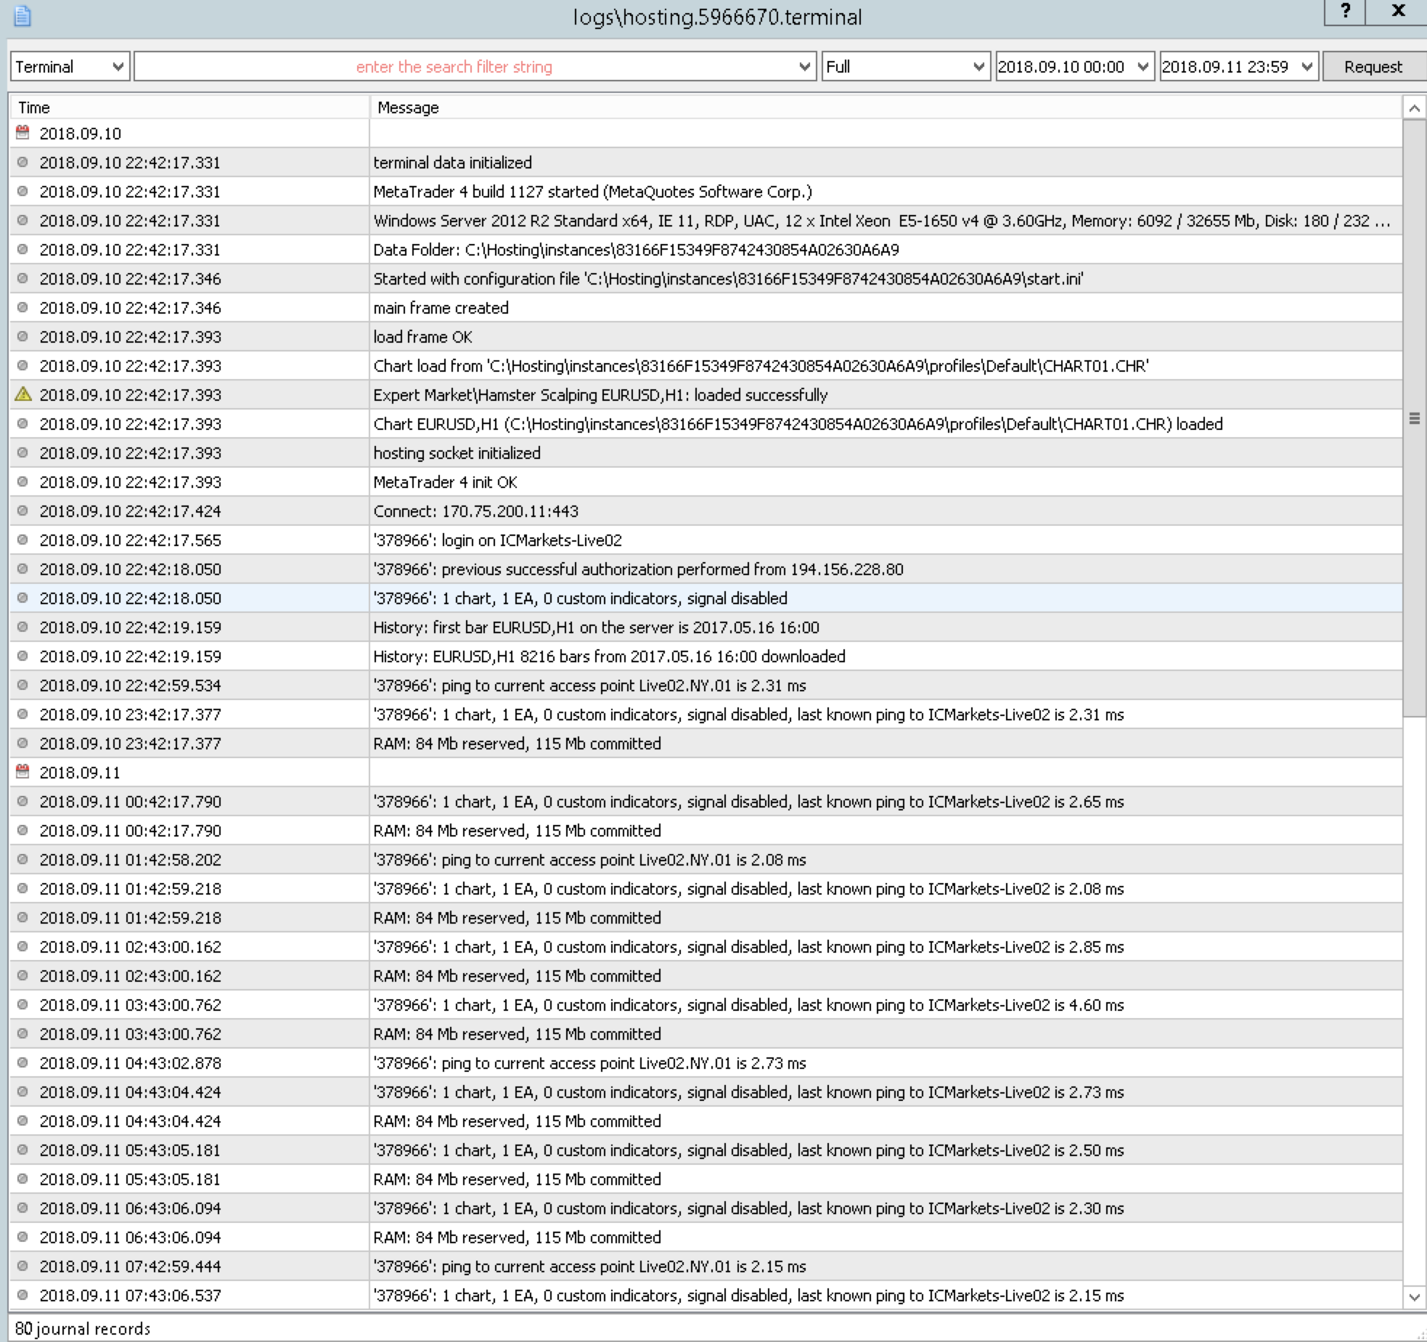1427x1342 pixels.
Task: Click the vertical scrollbar thumb
Action: click(x=1414, y=418)
